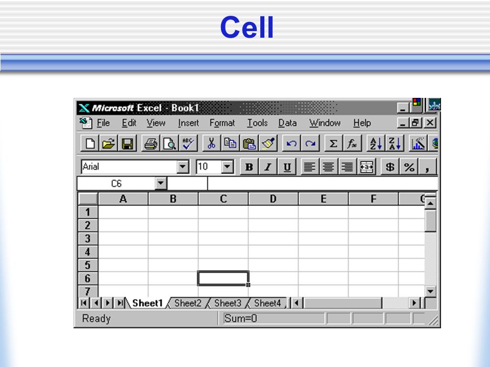Viewport: 490px width, 367px height.
Task: Open the File menu
Action: click(103, 123)
